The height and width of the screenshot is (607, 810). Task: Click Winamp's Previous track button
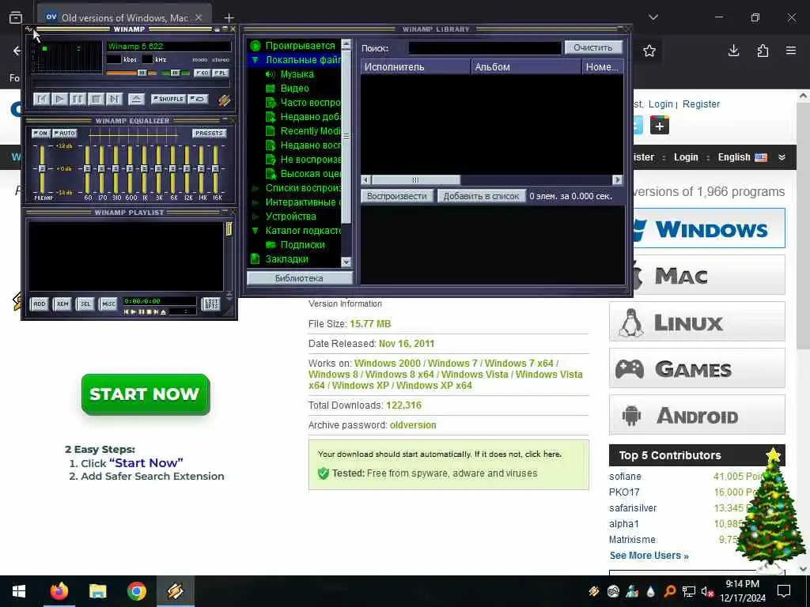point(41,99)
